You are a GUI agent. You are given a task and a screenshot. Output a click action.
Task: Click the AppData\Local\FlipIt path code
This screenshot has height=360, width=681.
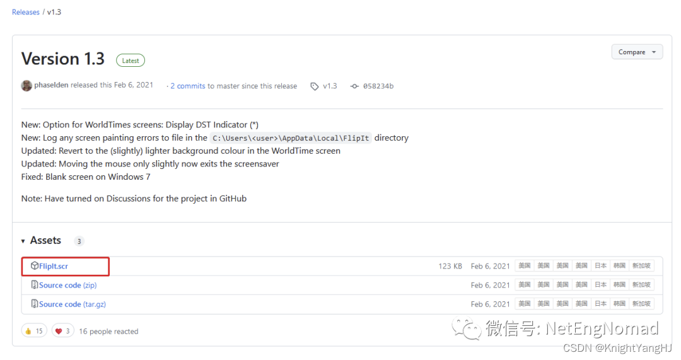point(291,138)
